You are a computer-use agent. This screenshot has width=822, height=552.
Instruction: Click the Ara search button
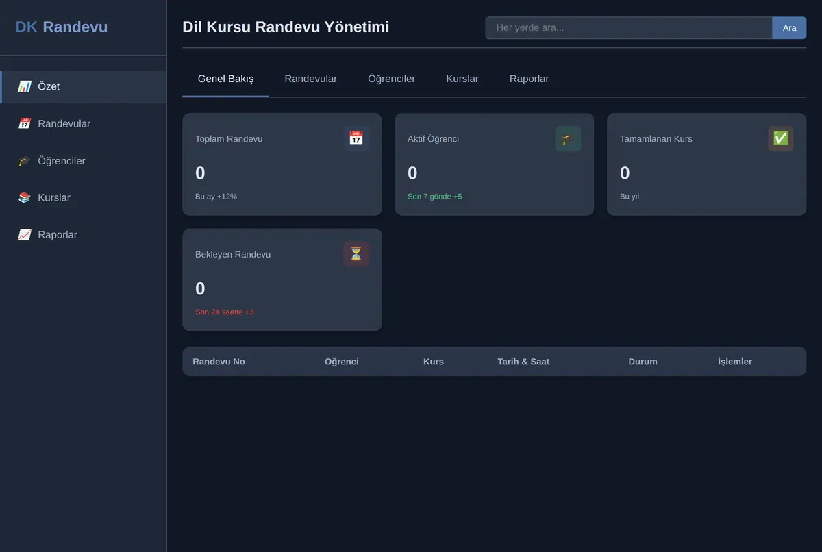click(790, 28)
